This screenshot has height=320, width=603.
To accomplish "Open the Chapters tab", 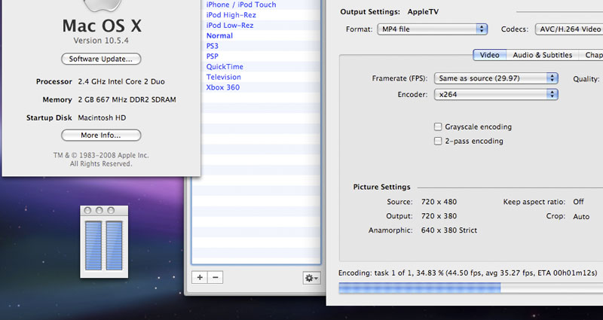I will 592,55.
